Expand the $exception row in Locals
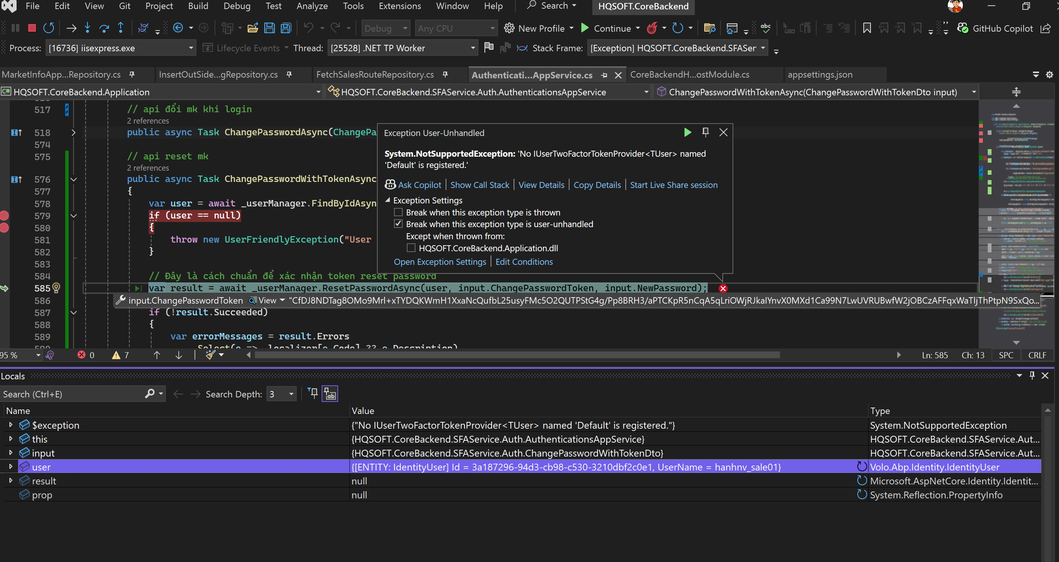1059x562 pixels. 11,425
